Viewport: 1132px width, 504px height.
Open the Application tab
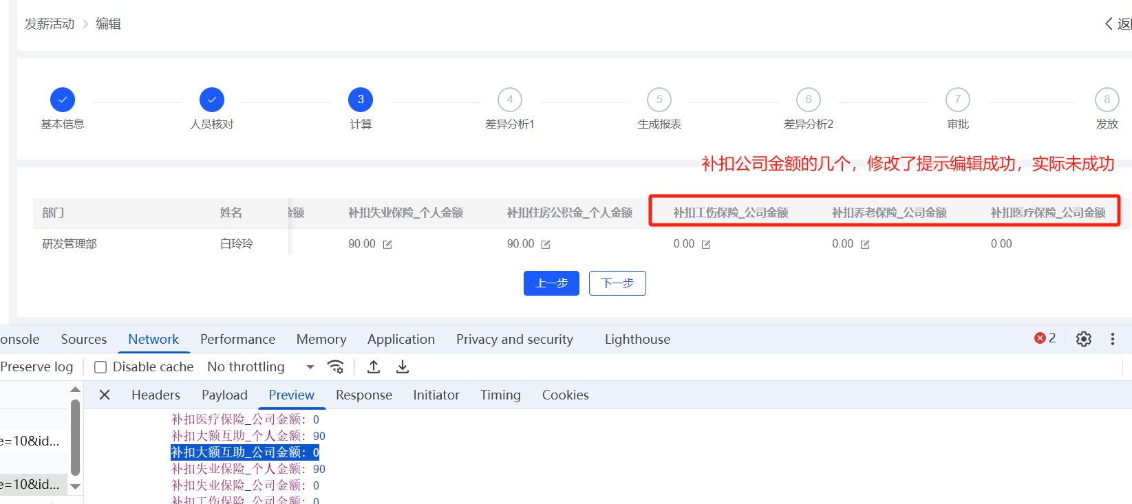401,339
